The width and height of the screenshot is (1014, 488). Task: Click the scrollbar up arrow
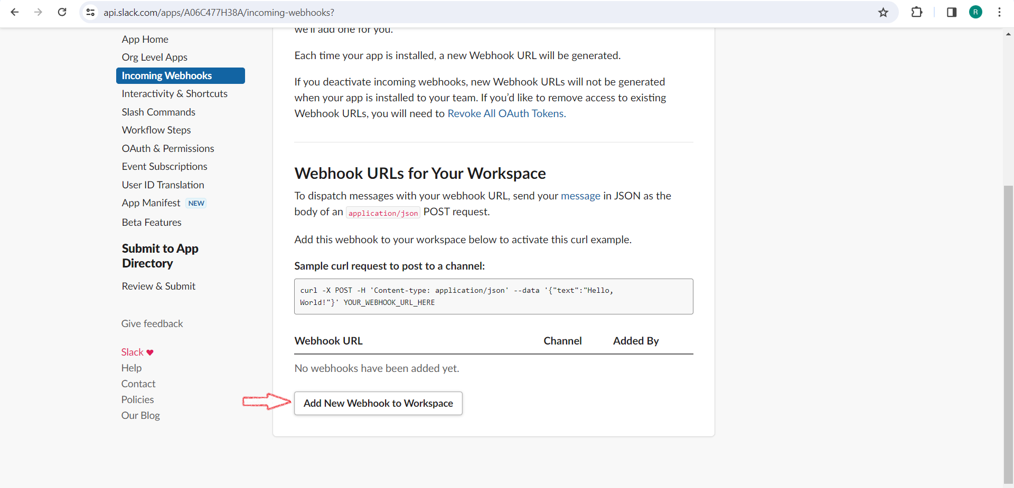pos(1008,34)
